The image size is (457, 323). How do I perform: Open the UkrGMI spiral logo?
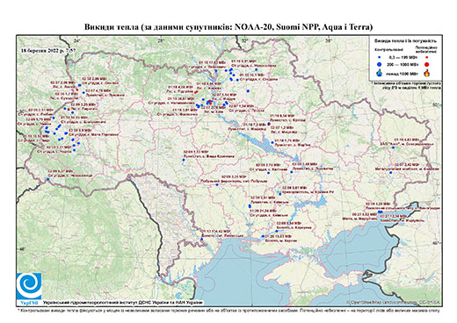click(x=29, y=286)
